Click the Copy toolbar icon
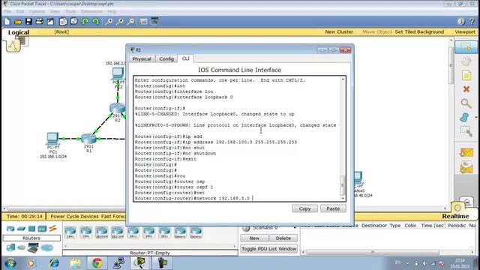 click(63, 22)
